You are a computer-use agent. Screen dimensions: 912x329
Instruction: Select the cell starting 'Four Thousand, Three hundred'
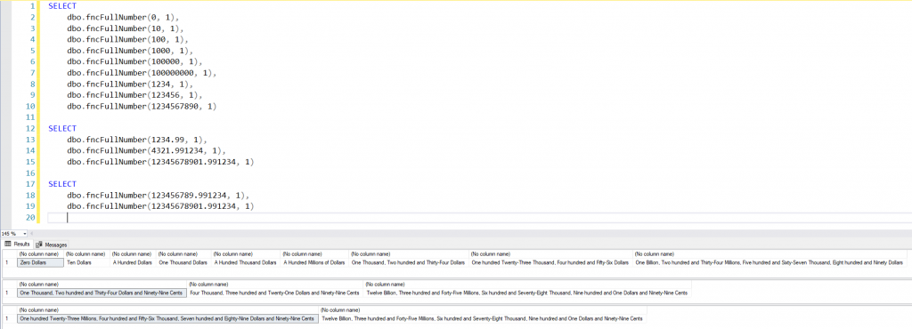[276, 293]
